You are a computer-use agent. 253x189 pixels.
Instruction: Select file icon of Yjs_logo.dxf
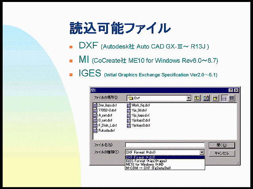129,115
